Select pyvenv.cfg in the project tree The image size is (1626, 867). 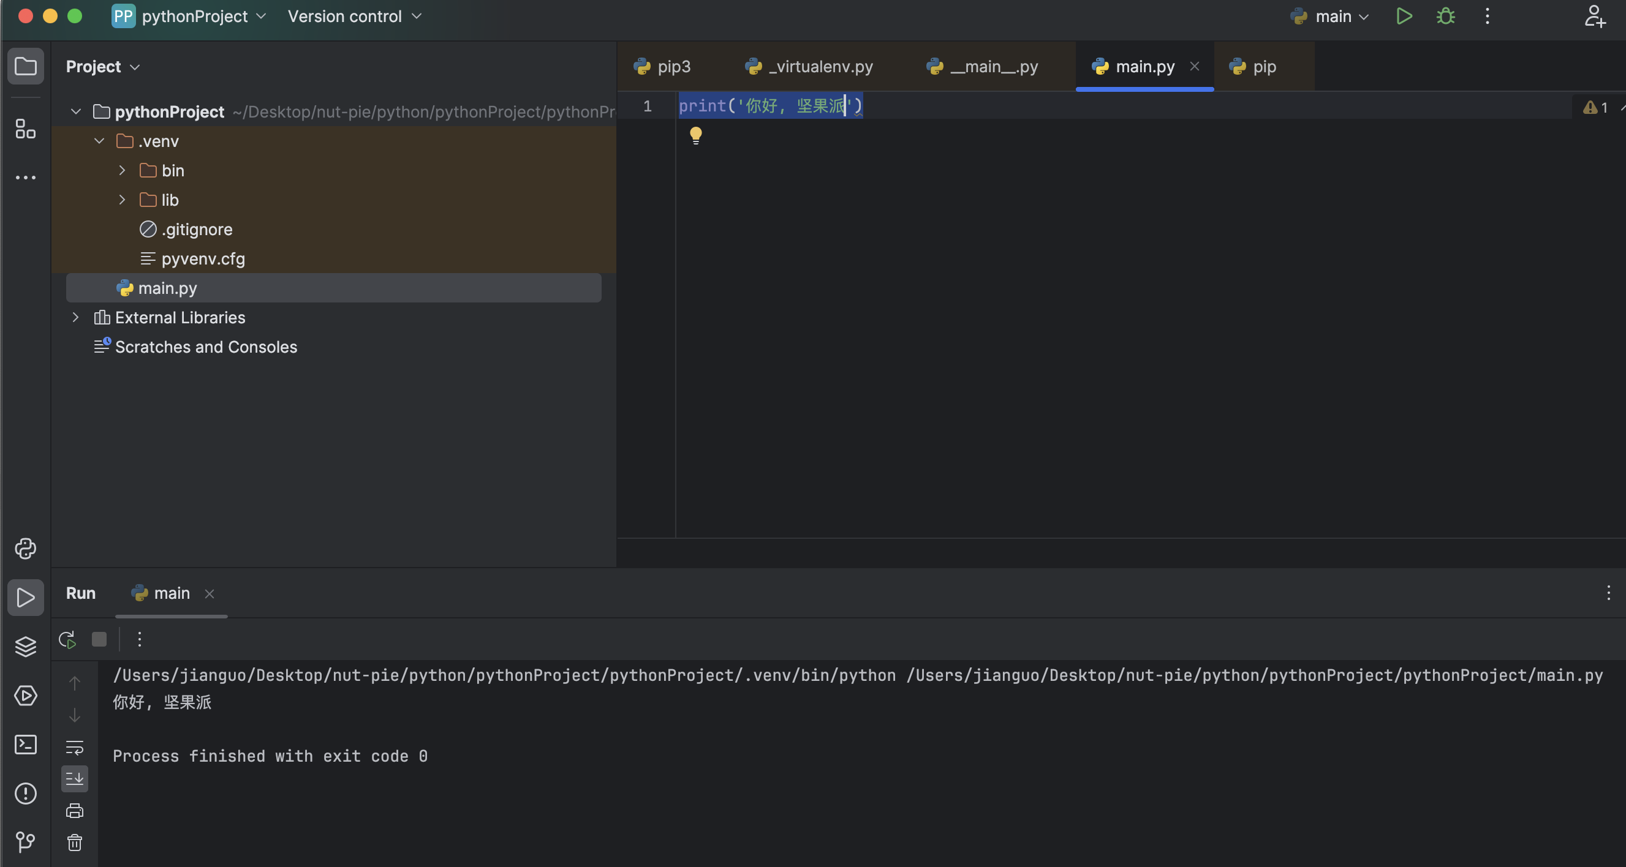click(x=203, y=259)
